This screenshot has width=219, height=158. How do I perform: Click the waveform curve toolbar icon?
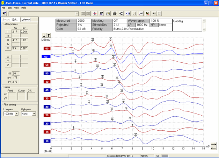coord(141,13)
